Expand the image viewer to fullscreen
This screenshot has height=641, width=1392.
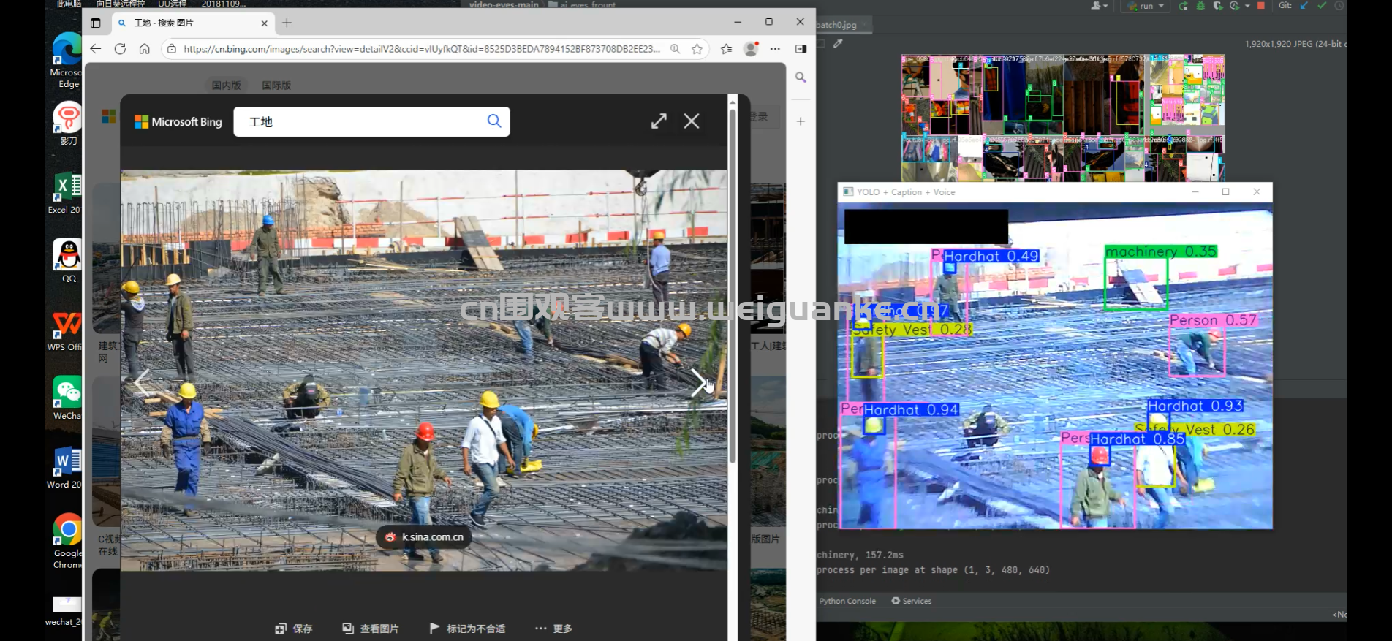coord(659,121)
